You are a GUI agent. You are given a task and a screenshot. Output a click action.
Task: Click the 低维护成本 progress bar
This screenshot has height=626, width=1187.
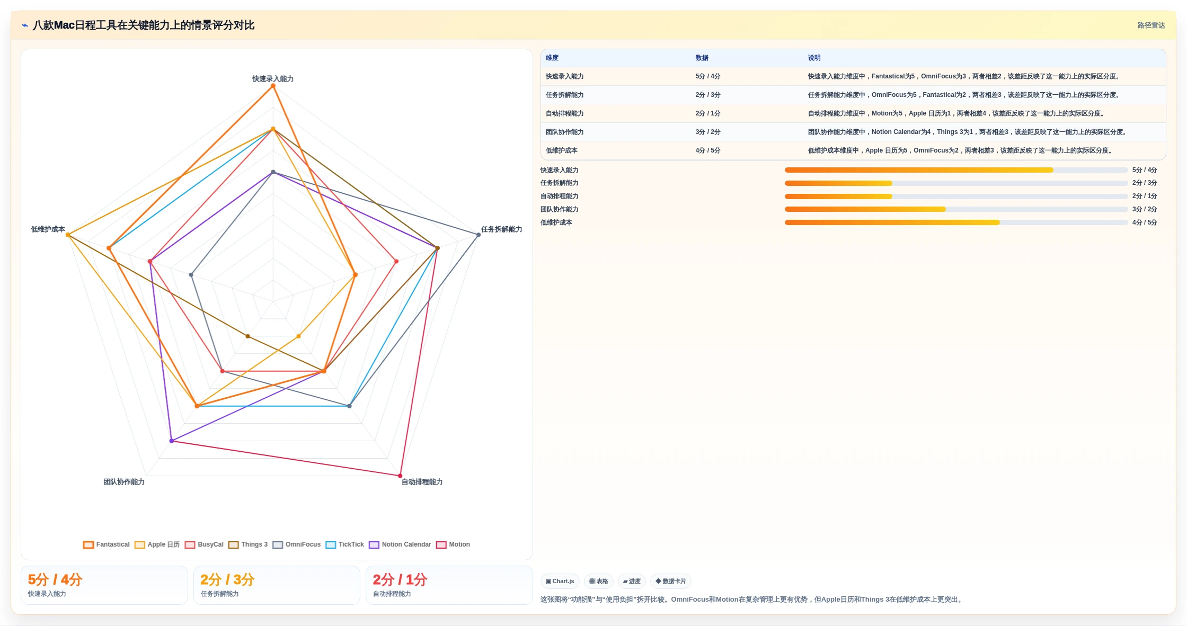click(x=956, y=222)
